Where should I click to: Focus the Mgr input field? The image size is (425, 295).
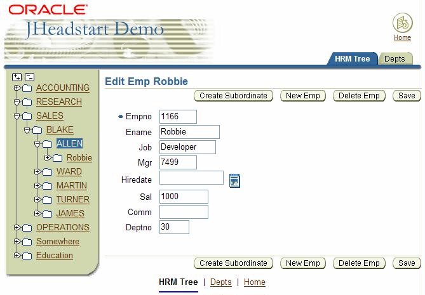pos(178,162)
